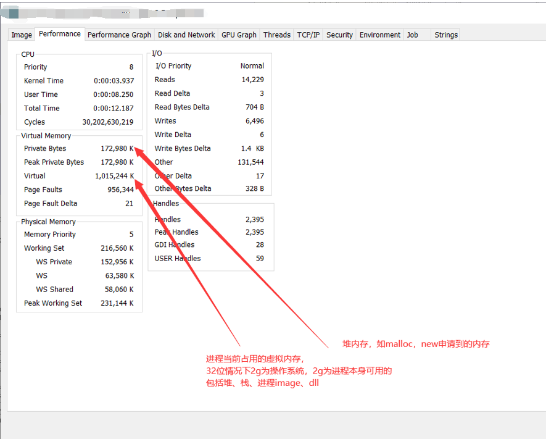Viewport: 546px width, 439px height.
Task: Open the Performance Graph tab
Action: (119, 35)
